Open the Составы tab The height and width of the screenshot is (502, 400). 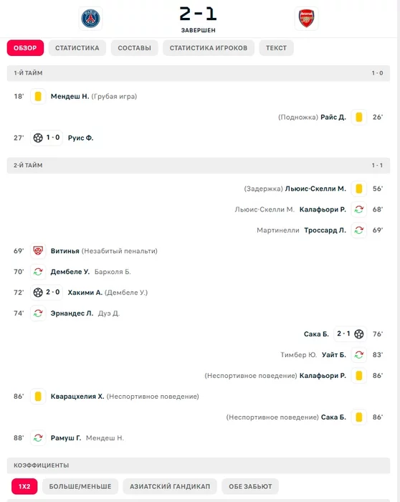coord(134,48)
